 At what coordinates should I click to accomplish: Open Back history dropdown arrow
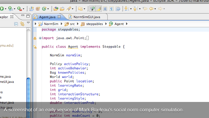click(155, 9)
